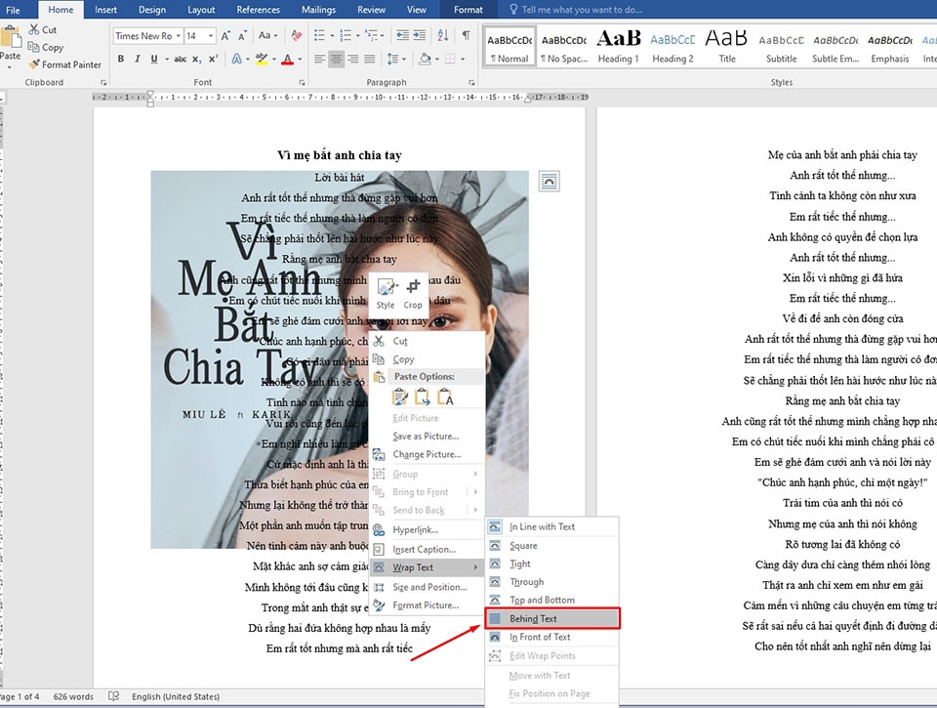Image resolution: width=937 pixels, height=708 pixels.
Task: Clear all formatting eraser icon
Action: [x=297, y=35]
